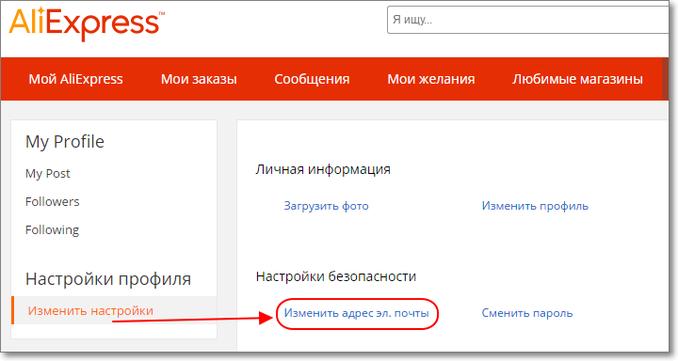Open 'Сообщения' in the red bar
678x361 pixels.
(312, 79)
